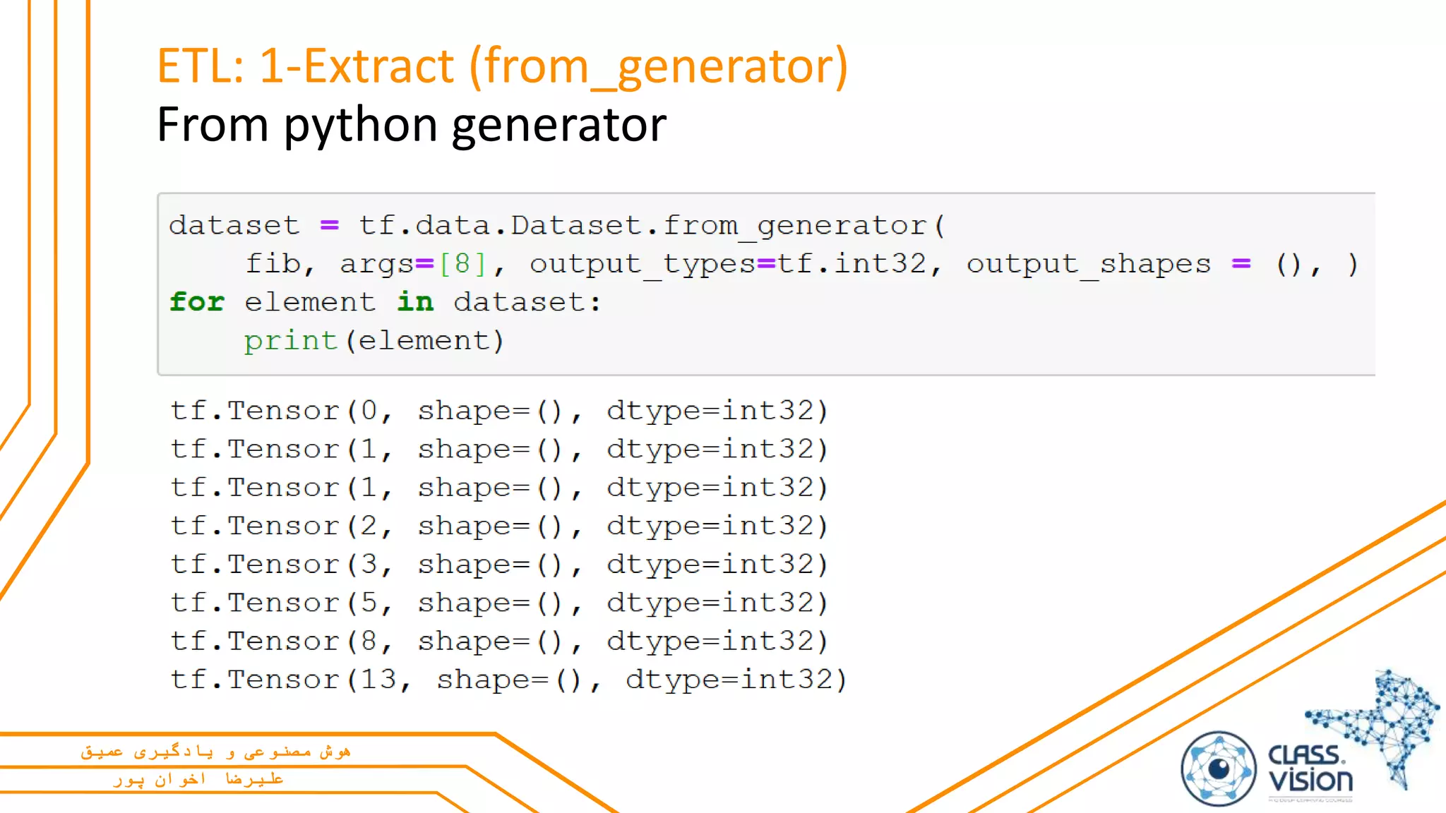Click the output line tf.Tensor(2
The image size is (1446, 813).
(x=498, y=526)
